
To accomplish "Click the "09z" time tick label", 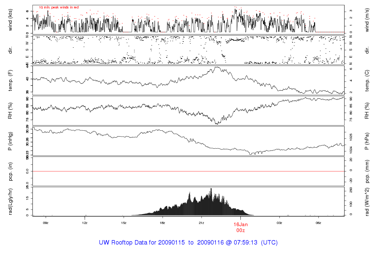I will tap(46, 223).
